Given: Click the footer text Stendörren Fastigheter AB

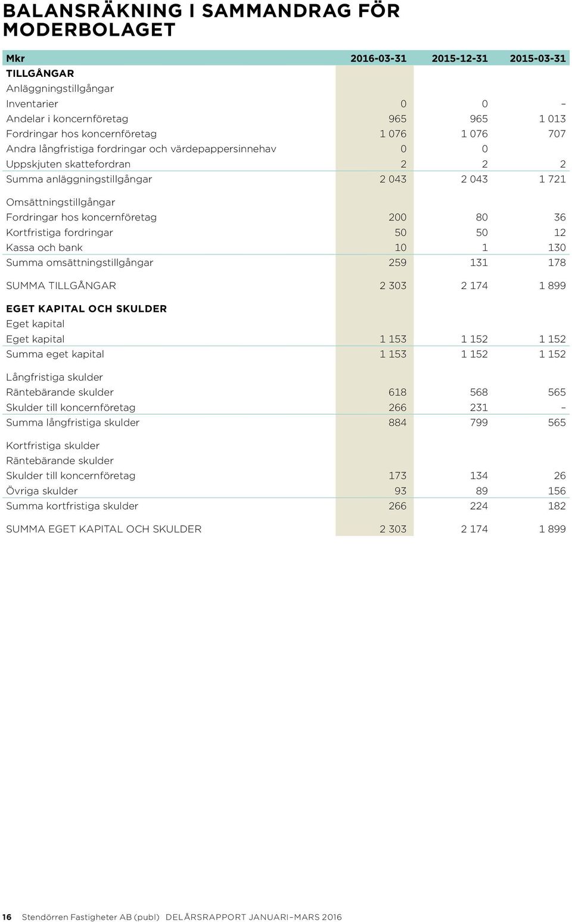Looking at the screenshot, I should (x=77, y=917).
